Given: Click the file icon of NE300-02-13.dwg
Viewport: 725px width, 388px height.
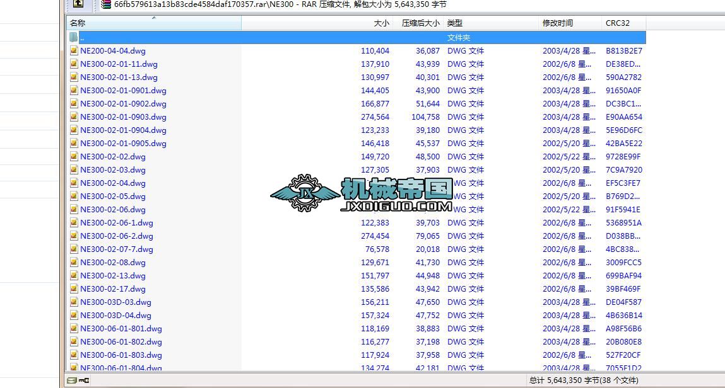Looking at the screenshot, I should tap(74, 275).
